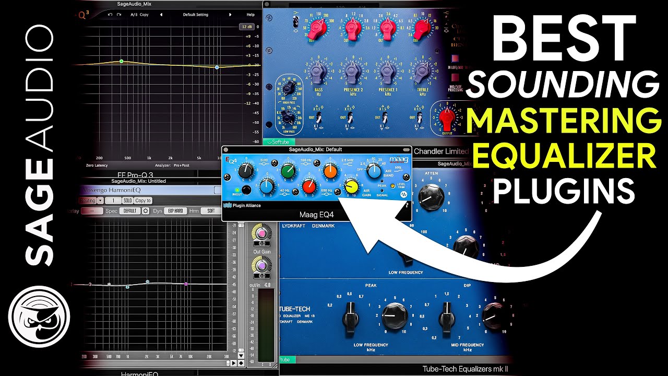
Task: Flip the Presence 2 multiplier switch
Action: 351,118
